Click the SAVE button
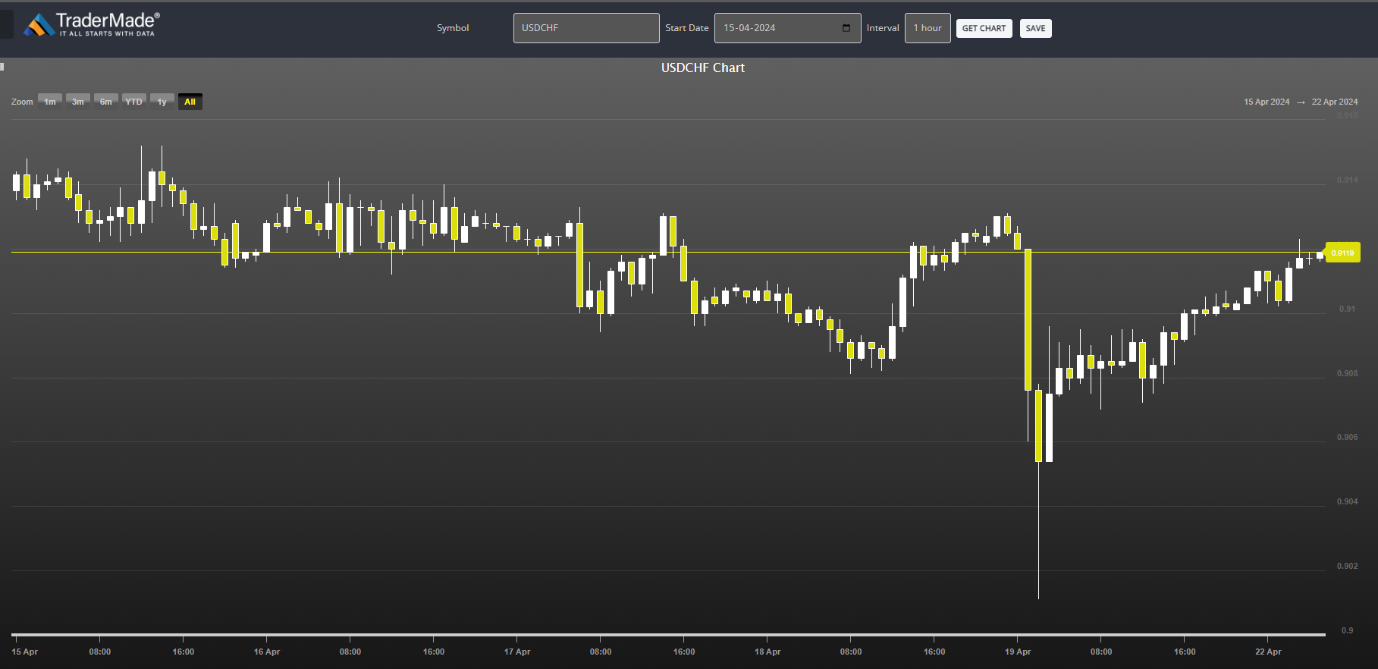 pyautogui.click(x=1035, y=29)
